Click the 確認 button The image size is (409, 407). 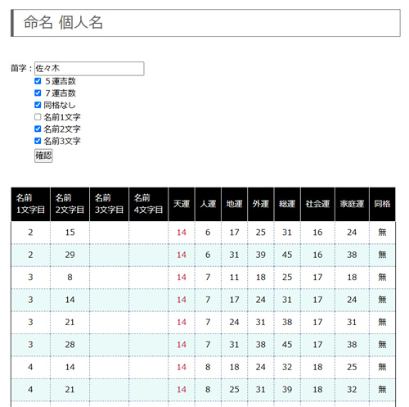point(43,156)
